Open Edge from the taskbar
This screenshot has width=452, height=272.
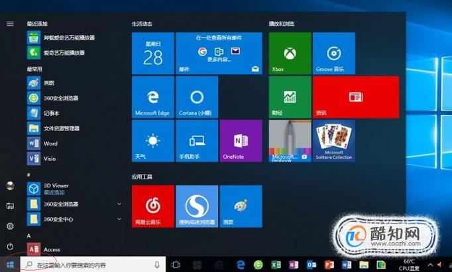(x=240, y=265)
